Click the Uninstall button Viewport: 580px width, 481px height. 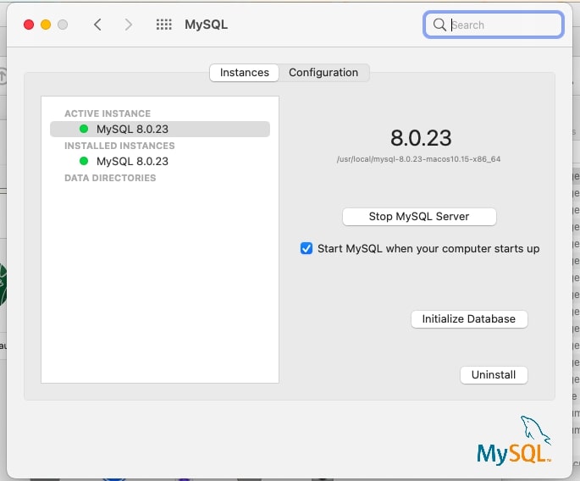pyautogui.click(x=494, y=375)
